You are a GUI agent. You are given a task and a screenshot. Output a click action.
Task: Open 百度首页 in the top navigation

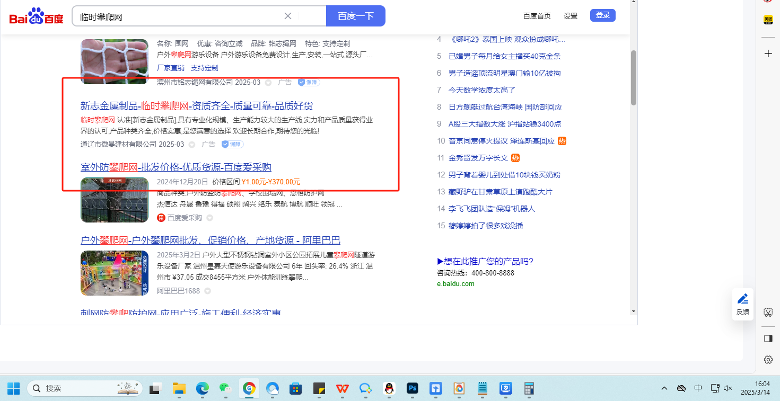pos(537,16)
